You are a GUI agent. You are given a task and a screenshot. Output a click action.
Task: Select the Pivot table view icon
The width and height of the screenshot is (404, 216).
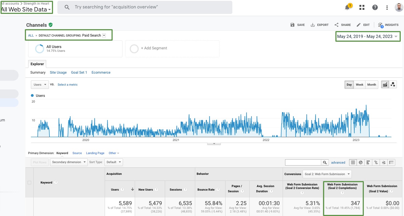click(x=391, y=162)
